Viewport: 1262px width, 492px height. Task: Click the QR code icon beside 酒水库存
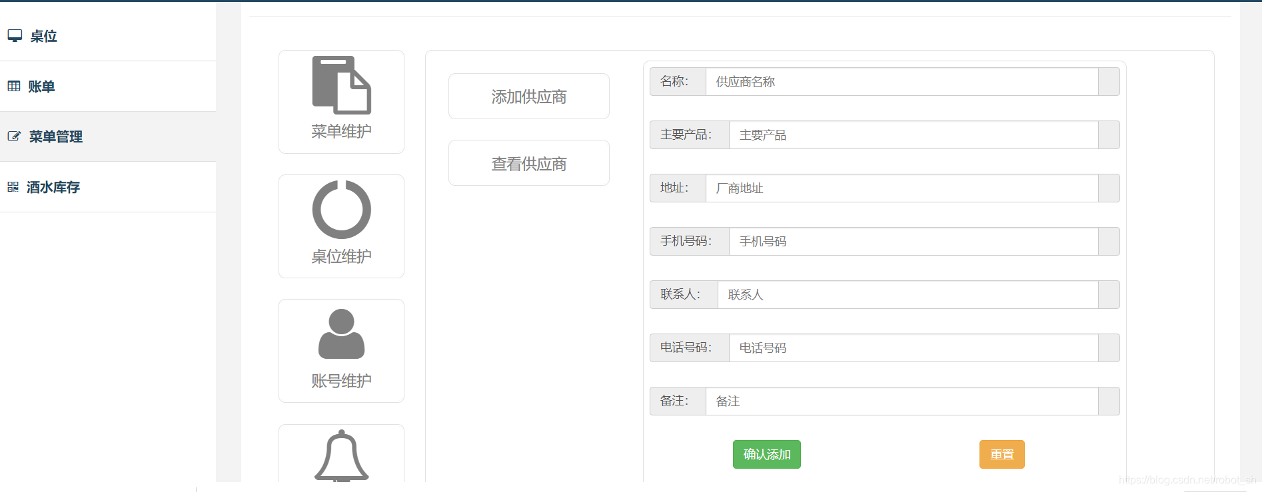click(x=13, y=187)
